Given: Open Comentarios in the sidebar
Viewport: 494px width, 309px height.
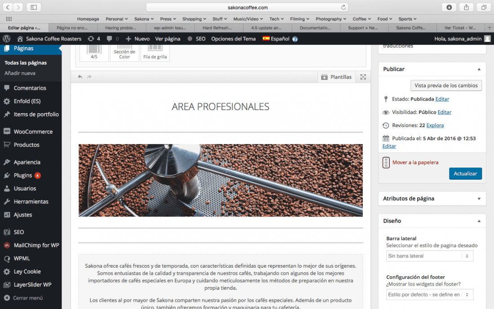Looking at the screenshot, I should pyautogui.click(x=31, y=88).
